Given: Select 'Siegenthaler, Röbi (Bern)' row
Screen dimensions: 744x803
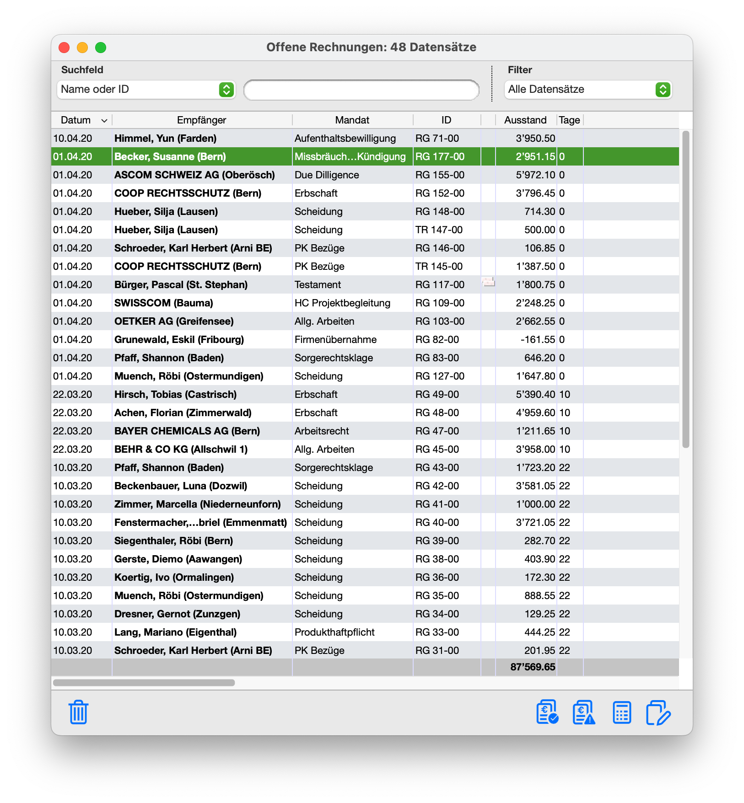Looking at the screenshot, I should pos(365,541).
